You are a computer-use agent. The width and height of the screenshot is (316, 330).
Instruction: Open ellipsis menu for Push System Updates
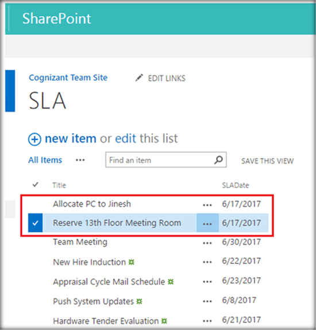click(x=207, y=301)
